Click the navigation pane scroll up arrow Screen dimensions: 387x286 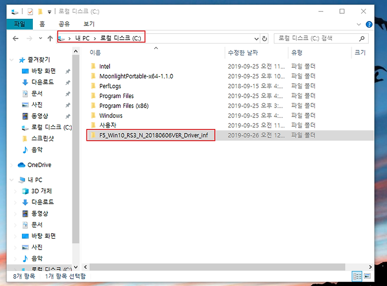coord(76,51)
